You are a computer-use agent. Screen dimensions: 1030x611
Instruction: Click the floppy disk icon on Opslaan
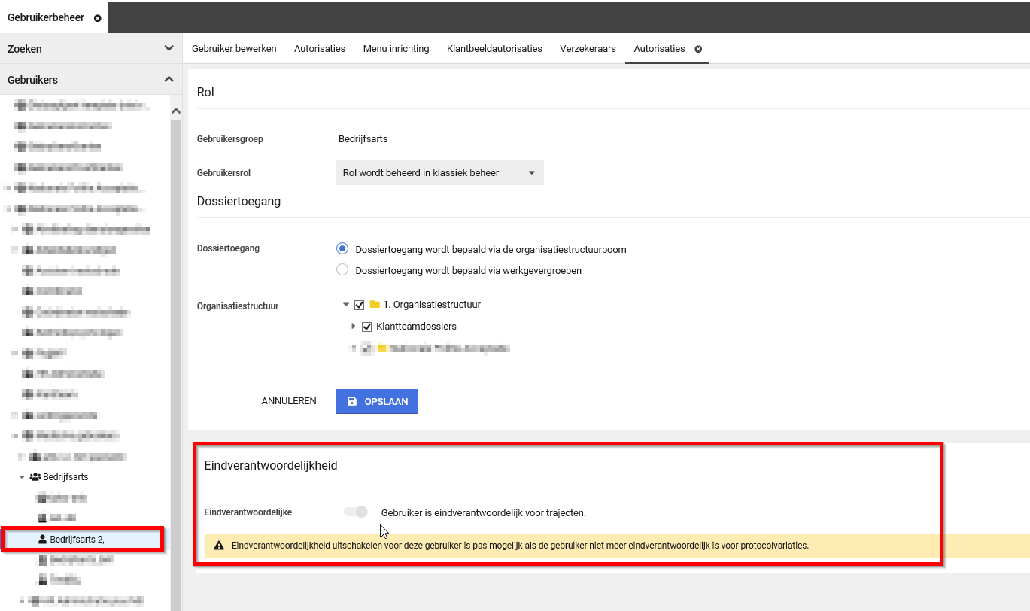coord(352,402)
